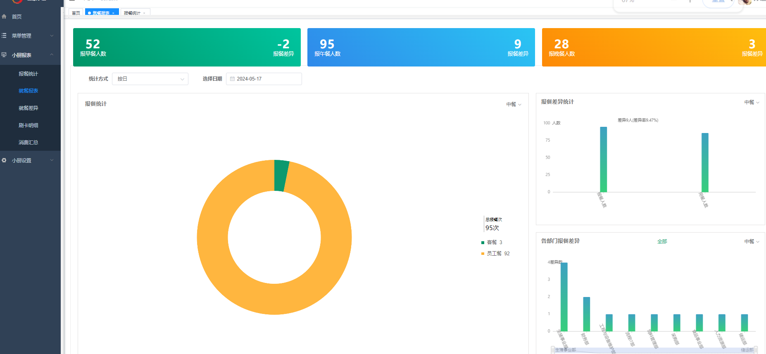This screenshot has height=354, width=766.
Task: Click the gear icon beside 小厨设置
Action: 4,160
